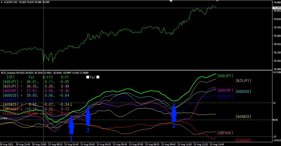Click the blue arrow marker numbered 3

click(174, 112)
